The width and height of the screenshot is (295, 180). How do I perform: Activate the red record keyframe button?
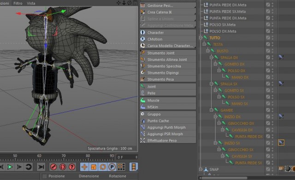53,167
